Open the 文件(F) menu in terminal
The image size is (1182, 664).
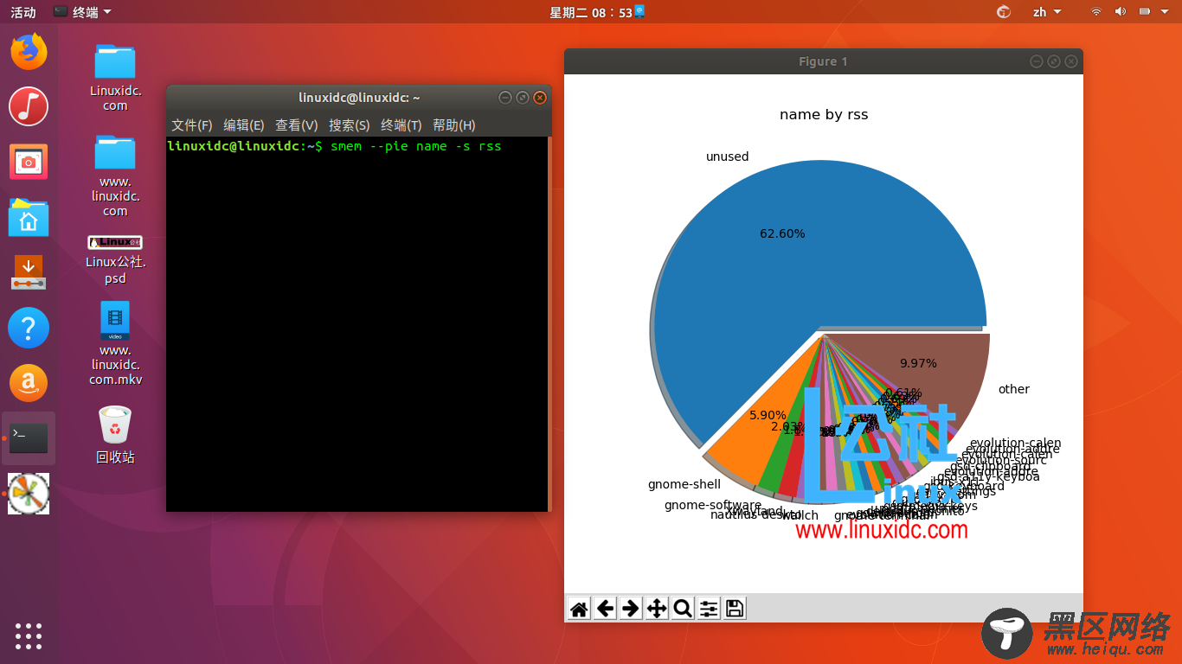click(x=191, y=125)
